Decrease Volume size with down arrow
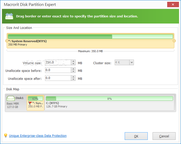 tap(73, 64)
